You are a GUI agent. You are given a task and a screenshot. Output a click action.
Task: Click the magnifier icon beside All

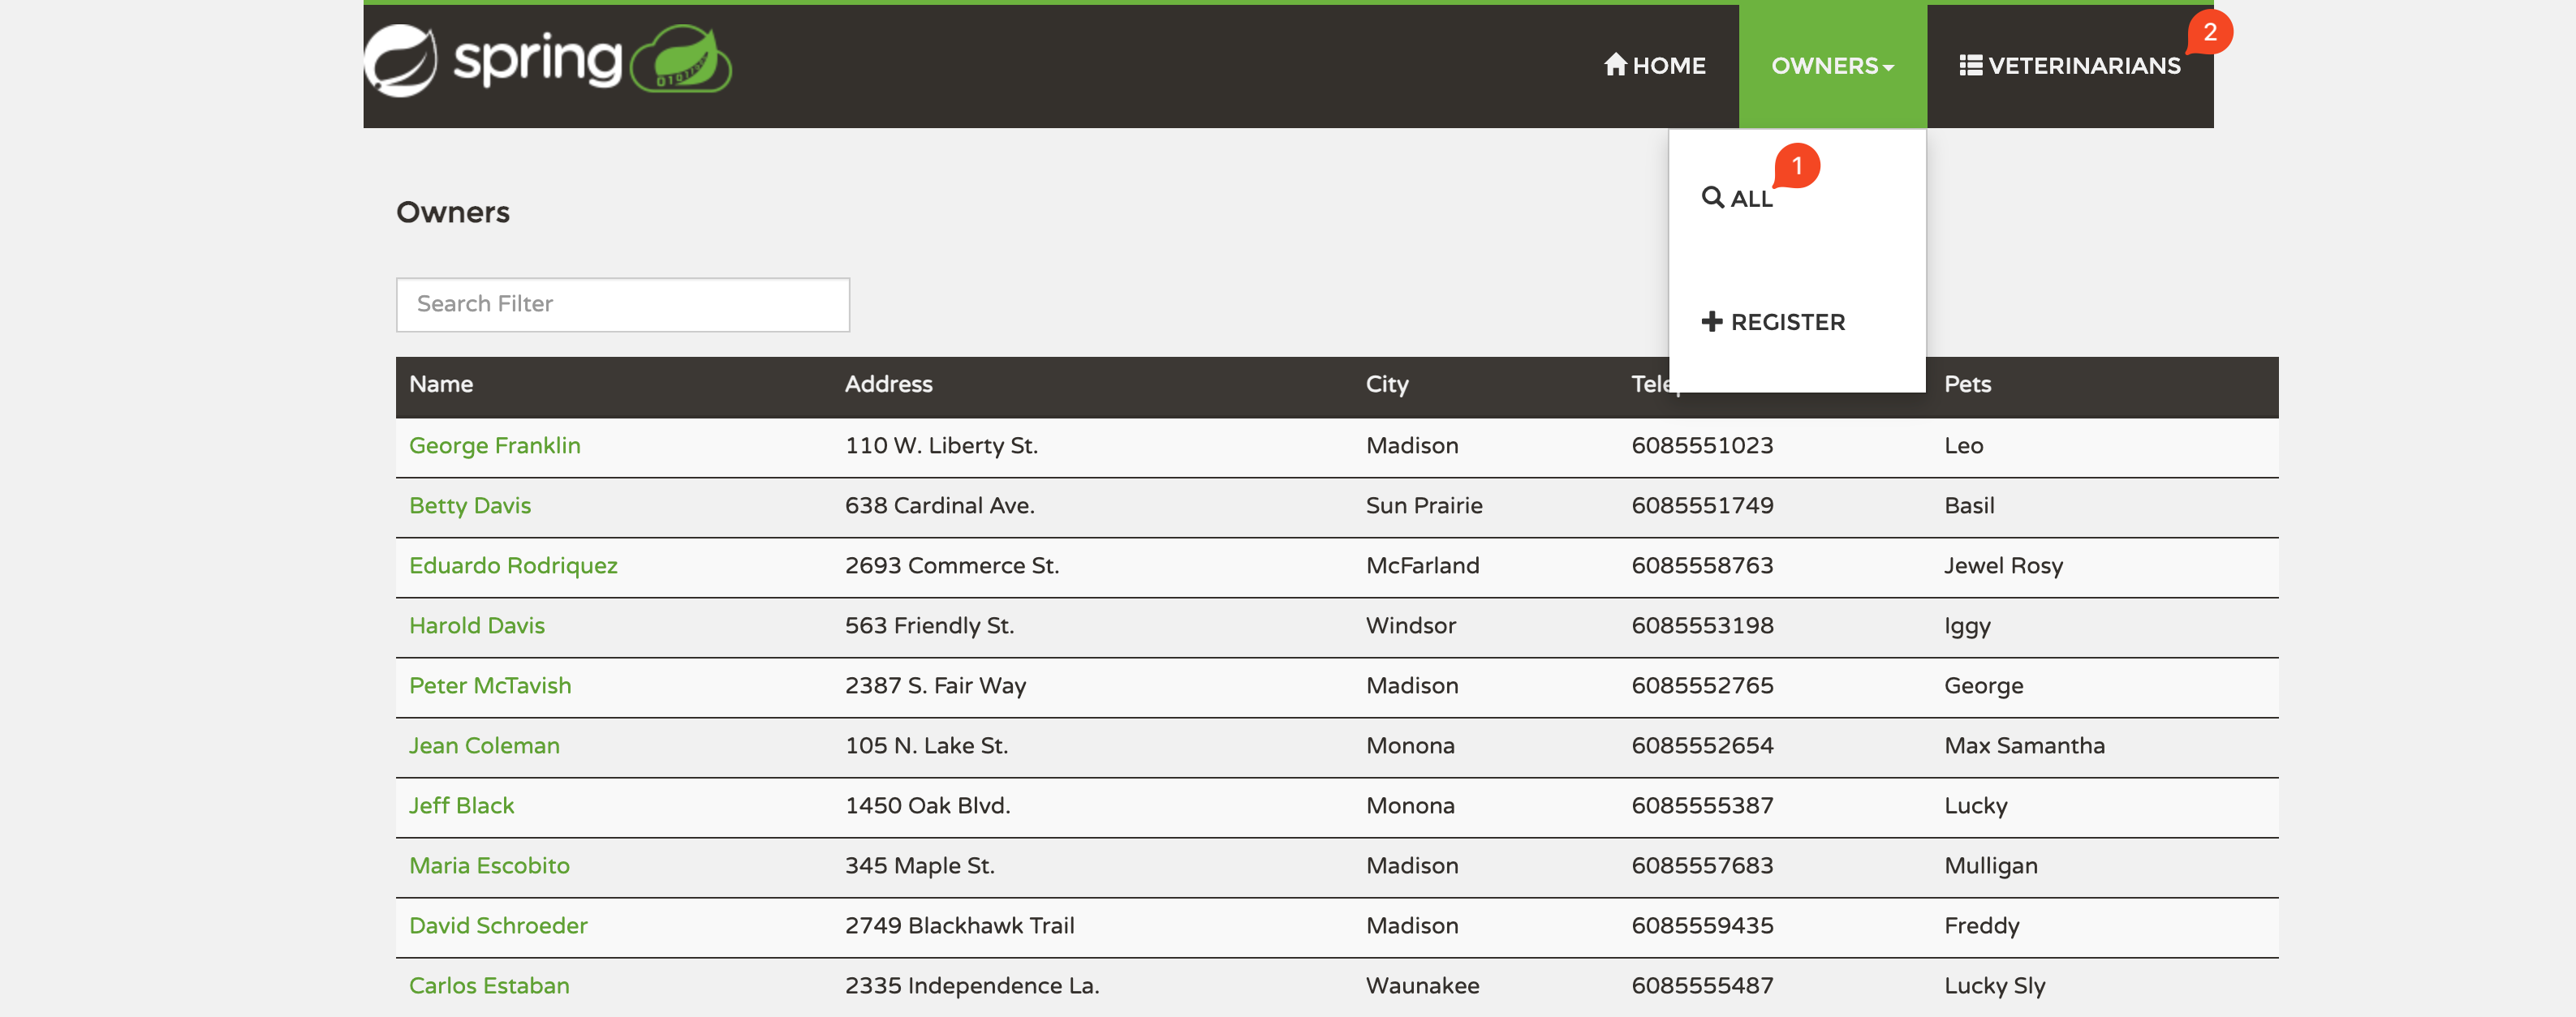coord(1712,197)
